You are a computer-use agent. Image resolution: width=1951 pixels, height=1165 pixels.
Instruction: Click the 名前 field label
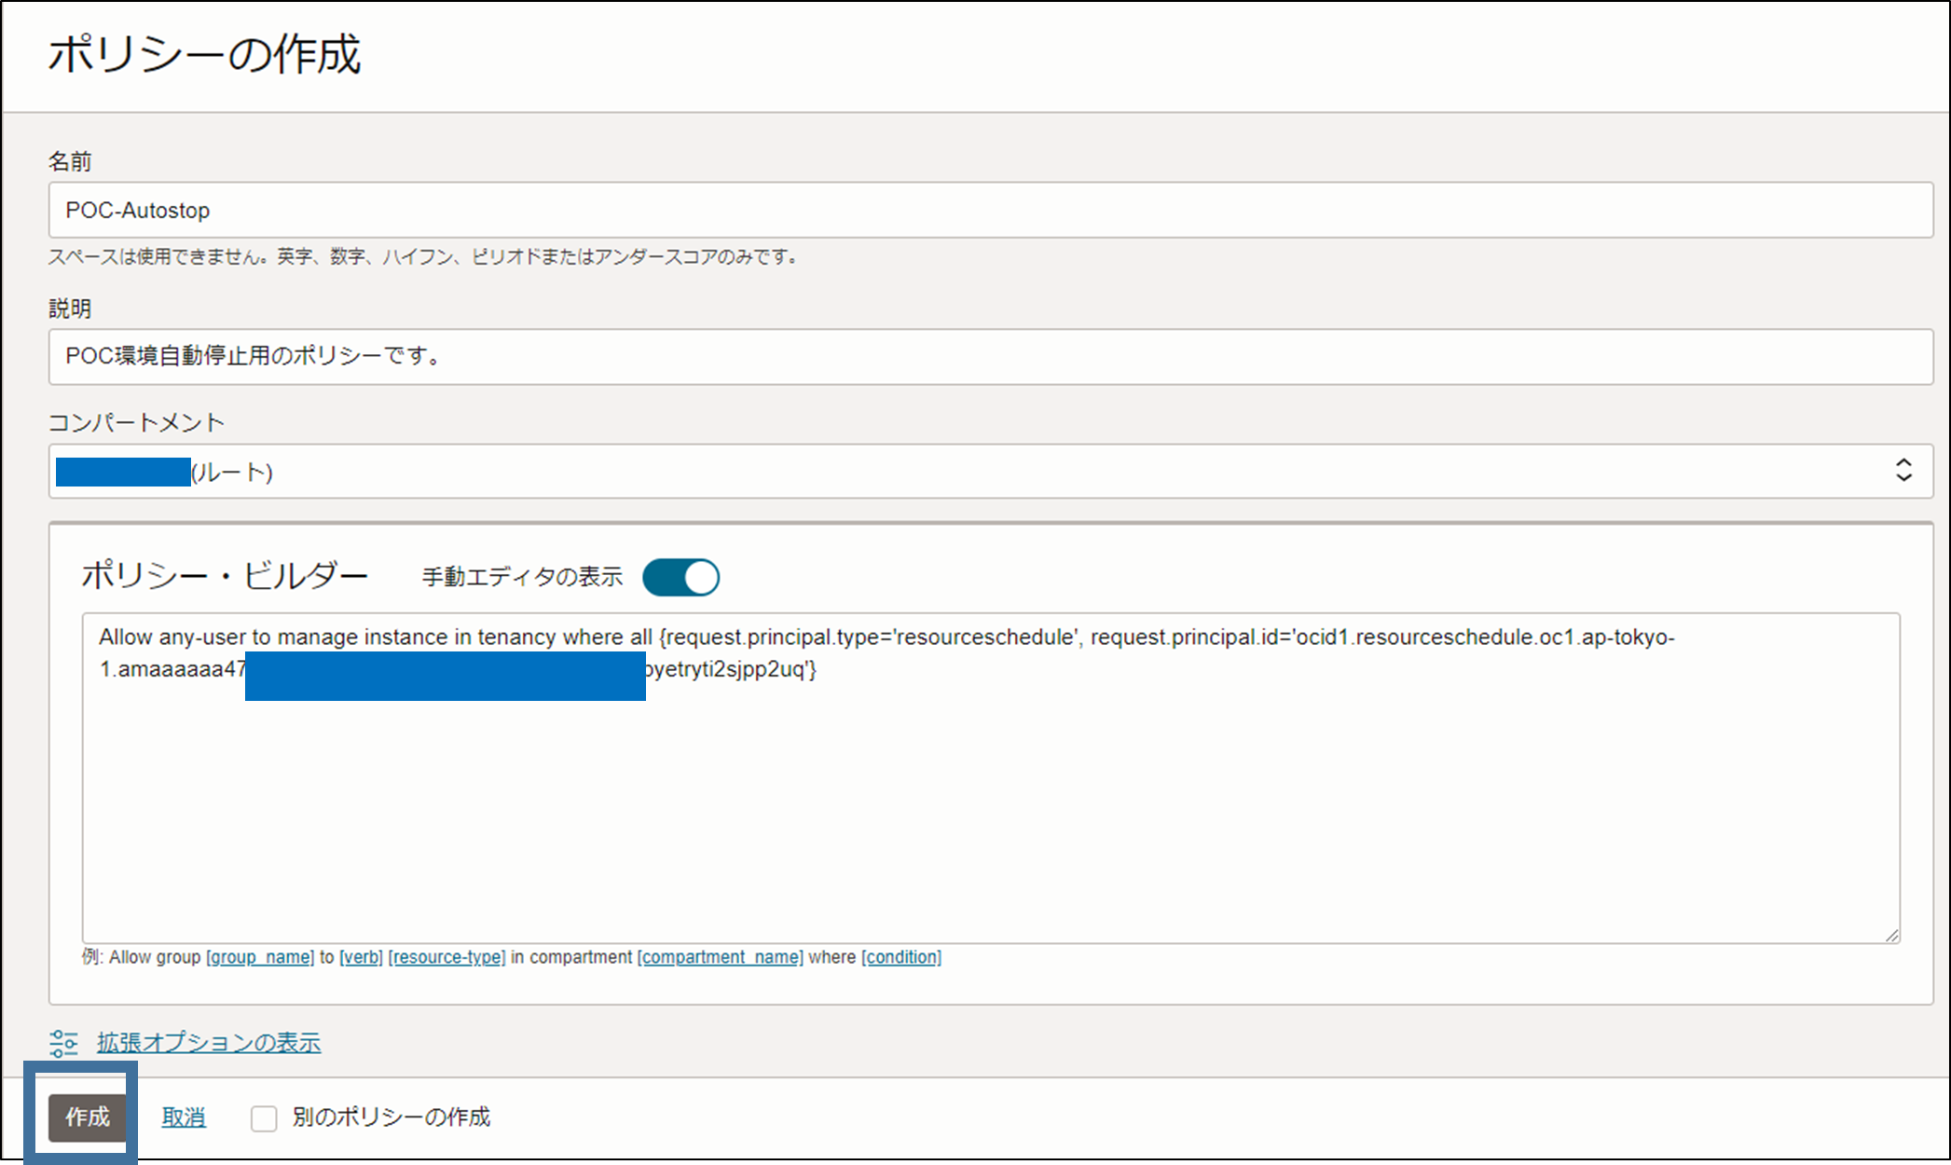point(70,162)
